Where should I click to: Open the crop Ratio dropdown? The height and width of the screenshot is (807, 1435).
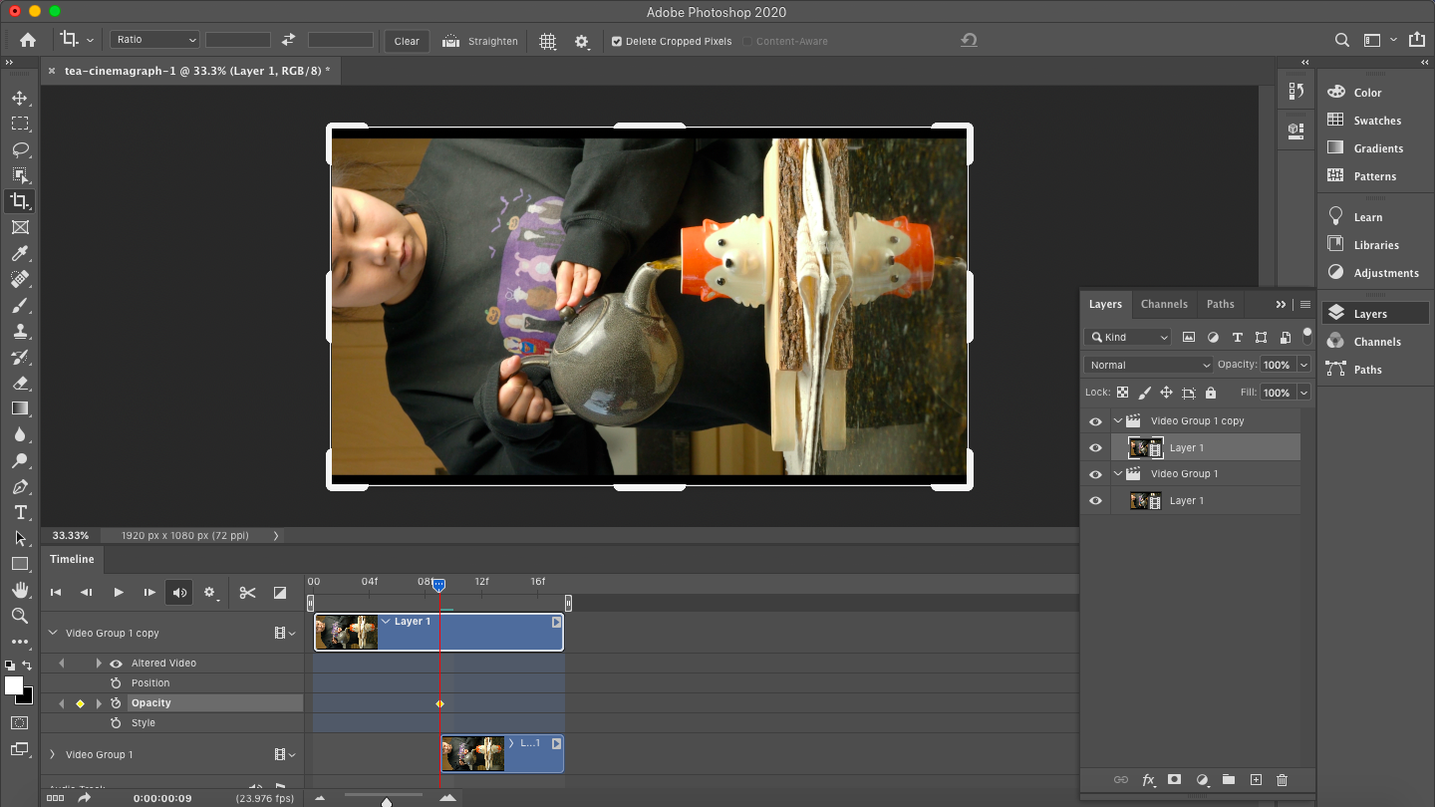(154, 38)
